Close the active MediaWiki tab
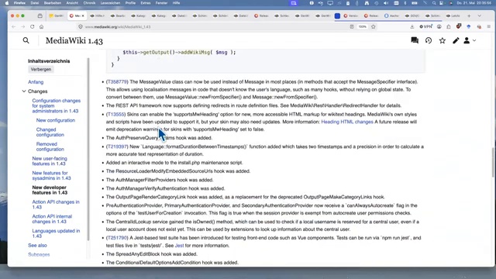496x279 pixels. tap(83, 15)
